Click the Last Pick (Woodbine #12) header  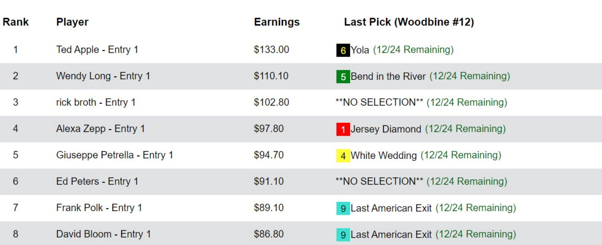[x=409, y=22]
